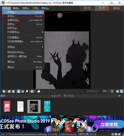
Task: Click file name in status bar
Action: tap(27, 134)
